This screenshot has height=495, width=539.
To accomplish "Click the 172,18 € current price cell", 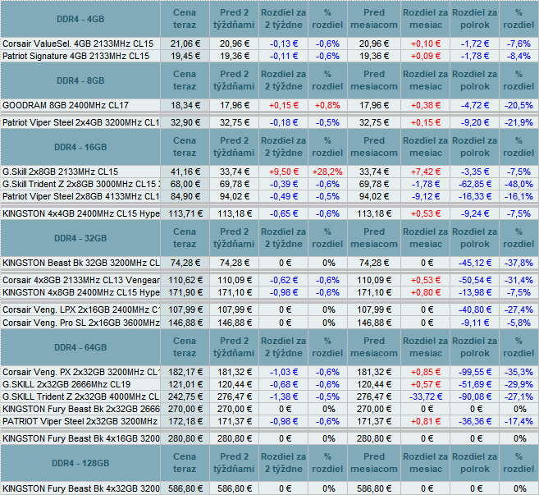I will pyautogui.click(x=185, y=422).
